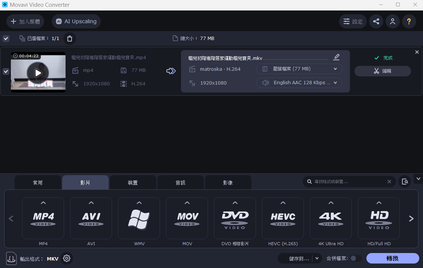Edit output filename with pencil icon
423x268 pixels.
point(336,57)
